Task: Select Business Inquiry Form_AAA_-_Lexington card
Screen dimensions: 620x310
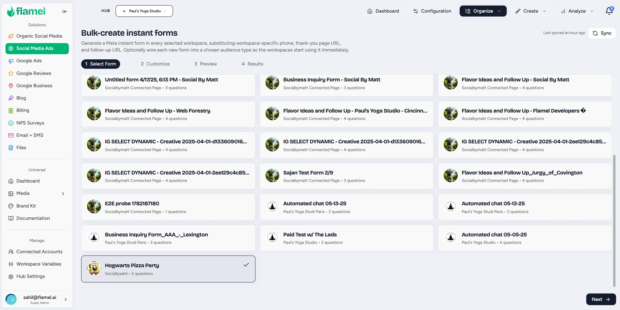Action: (168, 238)
